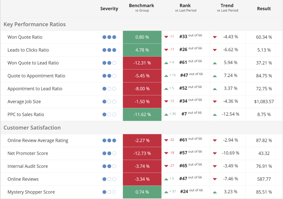
Task: Collapse the Key Performance Ratios section
Action: [x=34, y=24]
